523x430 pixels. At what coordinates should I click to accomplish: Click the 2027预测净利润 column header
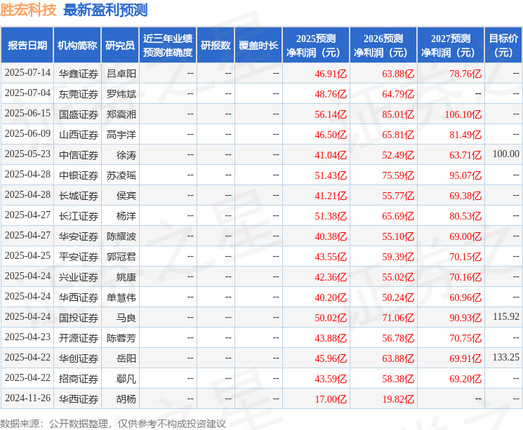click(451, 46)
